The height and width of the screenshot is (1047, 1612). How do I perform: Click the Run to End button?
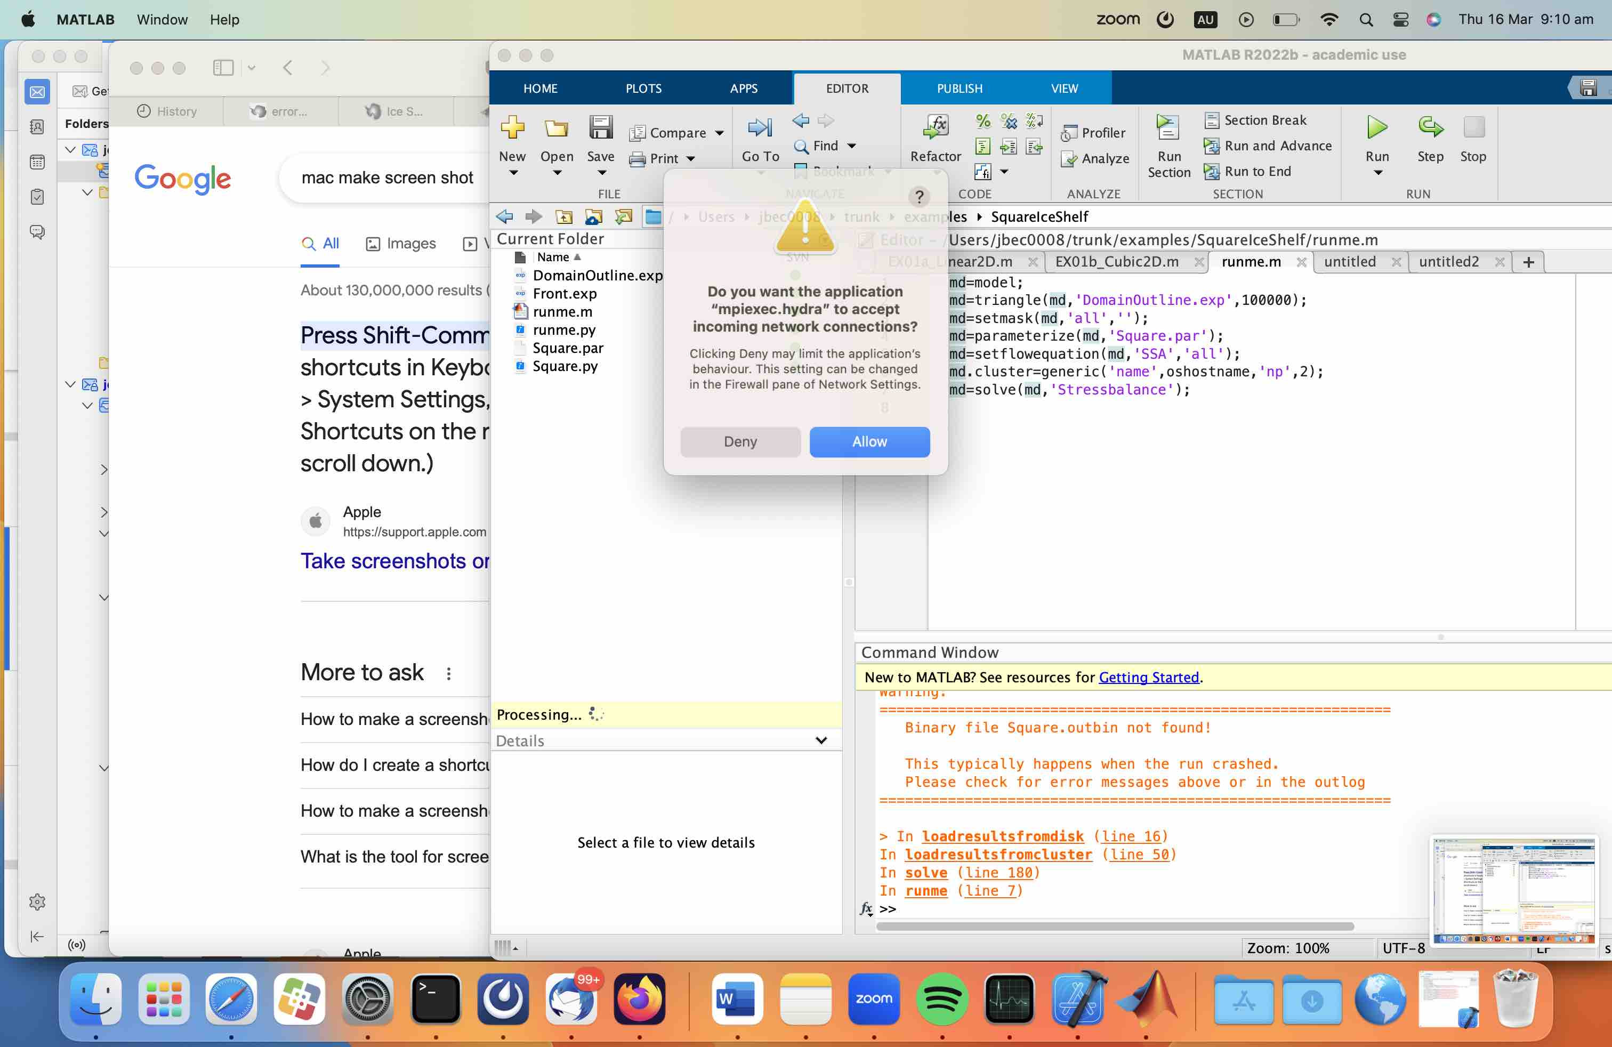pos(1247,171)
